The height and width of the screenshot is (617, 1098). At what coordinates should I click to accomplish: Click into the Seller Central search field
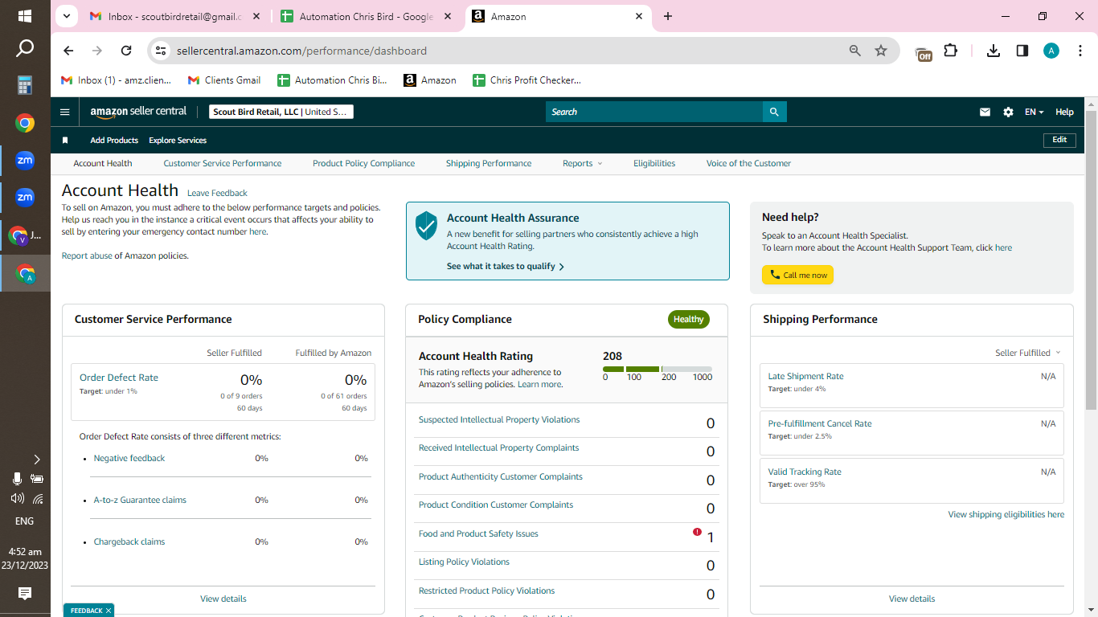coord(654,112)
